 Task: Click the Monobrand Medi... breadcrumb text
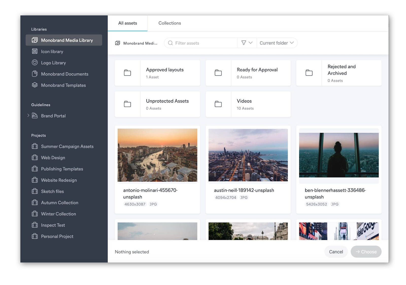[140, 43]
